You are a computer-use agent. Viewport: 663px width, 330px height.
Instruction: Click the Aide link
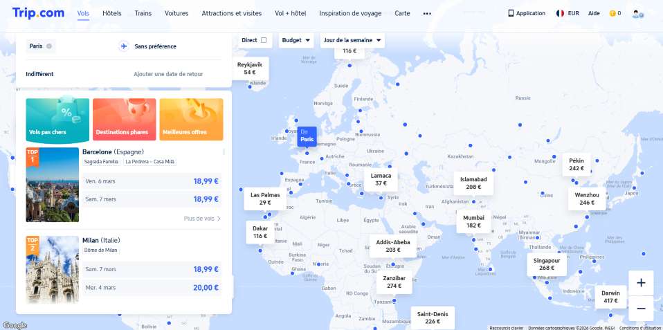(594, 13)
